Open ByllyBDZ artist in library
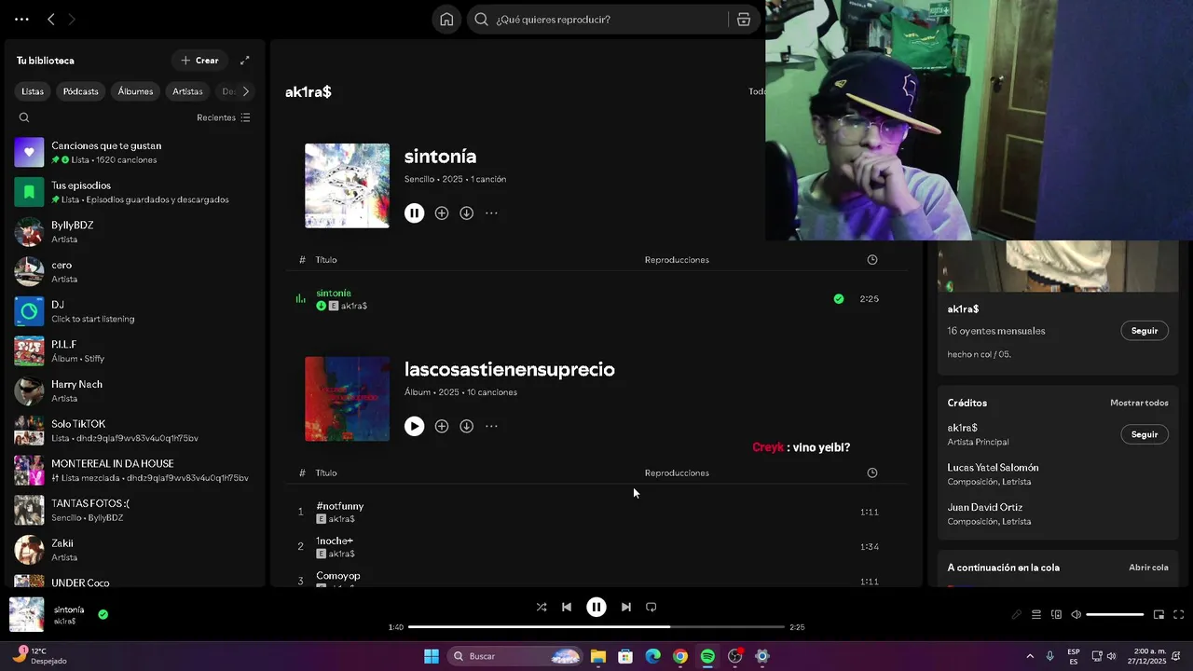Viewport: 1193px width, 671px height. point(134,232)
